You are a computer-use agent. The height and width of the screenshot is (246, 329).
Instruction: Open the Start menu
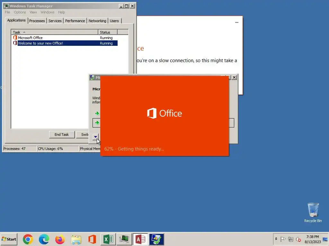[x=9, y=239]
